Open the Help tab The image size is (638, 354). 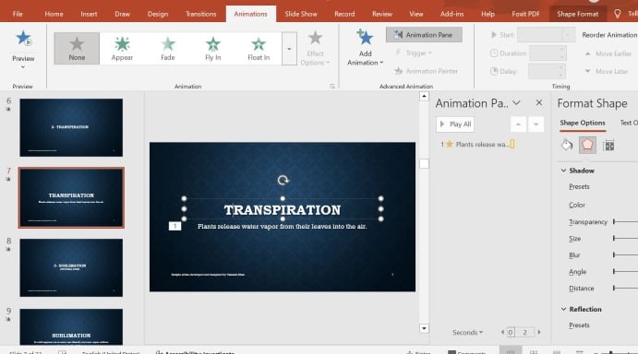[488, 14]
